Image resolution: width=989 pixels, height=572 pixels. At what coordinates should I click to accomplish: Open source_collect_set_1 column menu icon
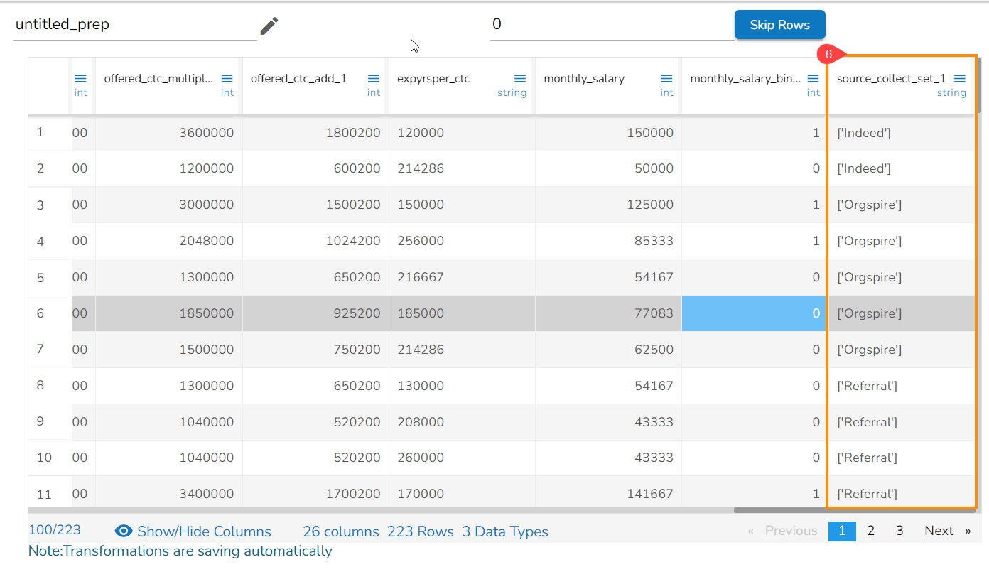tap(960, 78)
